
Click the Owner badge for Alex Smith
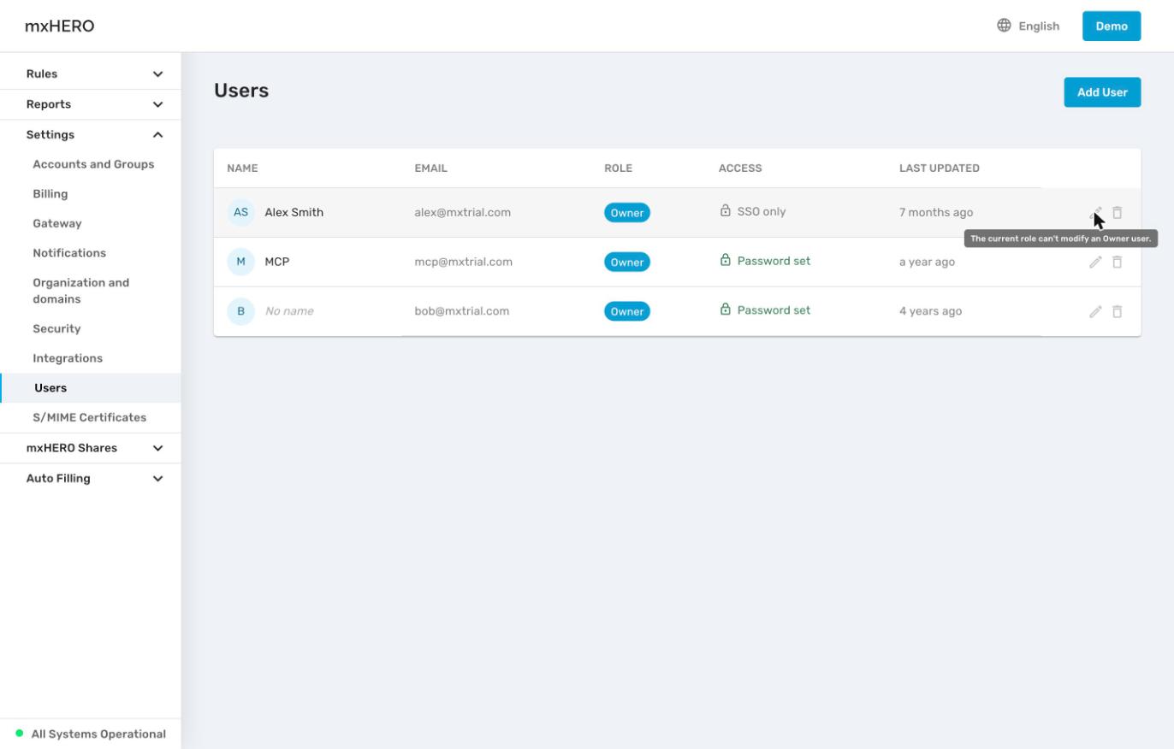coord(627,213)
